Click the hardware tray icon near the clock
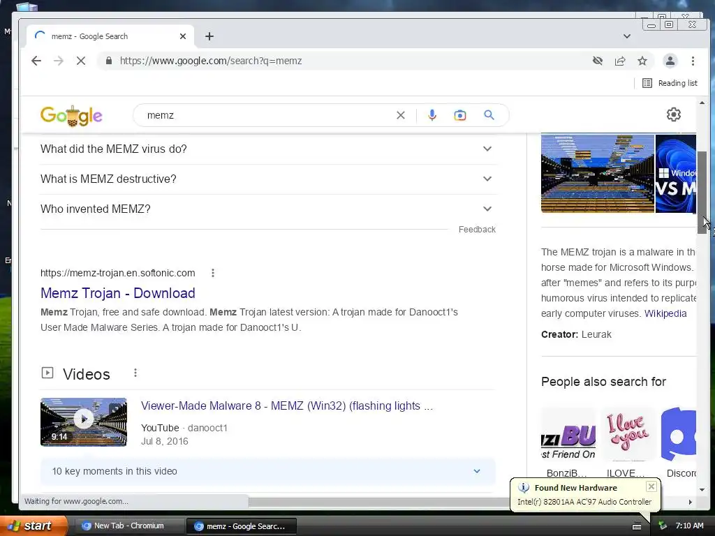The image size is (715, 536). point(663,526)
